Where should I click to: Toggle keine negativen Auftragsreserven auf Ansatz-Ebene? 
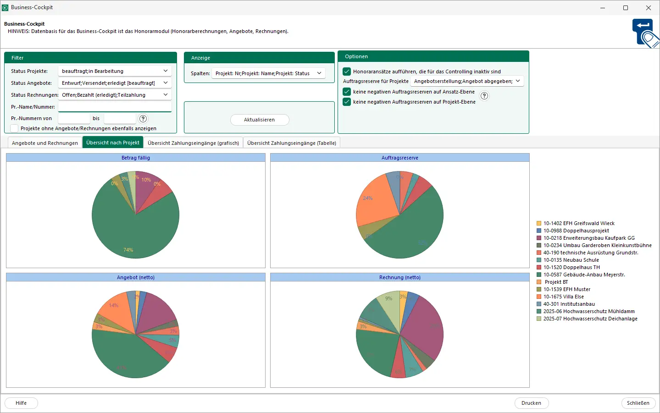coord(347,92)
